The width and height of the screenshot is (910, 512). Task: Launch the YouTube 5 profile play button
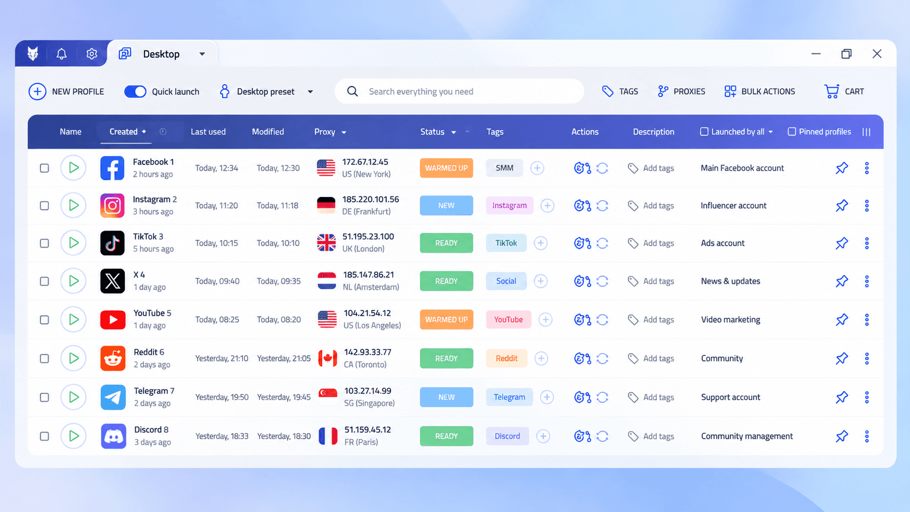tap(74, 319)
